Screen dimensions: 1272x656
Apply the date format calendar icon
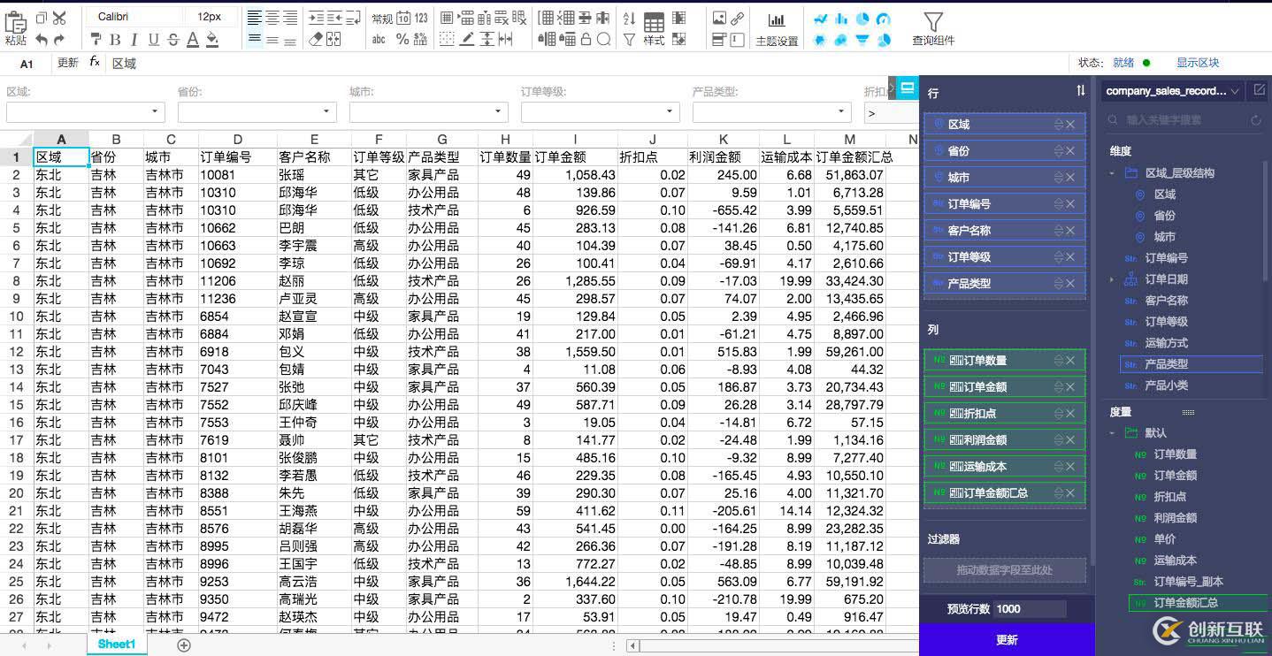(403, 18)
